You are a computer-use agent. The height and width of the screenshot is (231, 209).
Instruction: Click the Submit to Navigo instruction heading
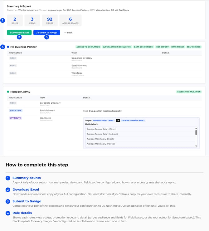click(27, 201)
